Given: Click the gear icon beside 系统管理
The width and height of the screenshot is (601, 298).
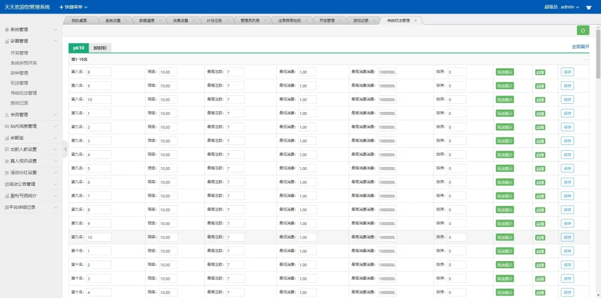Looking at the screenshot, I should (6, 29).
